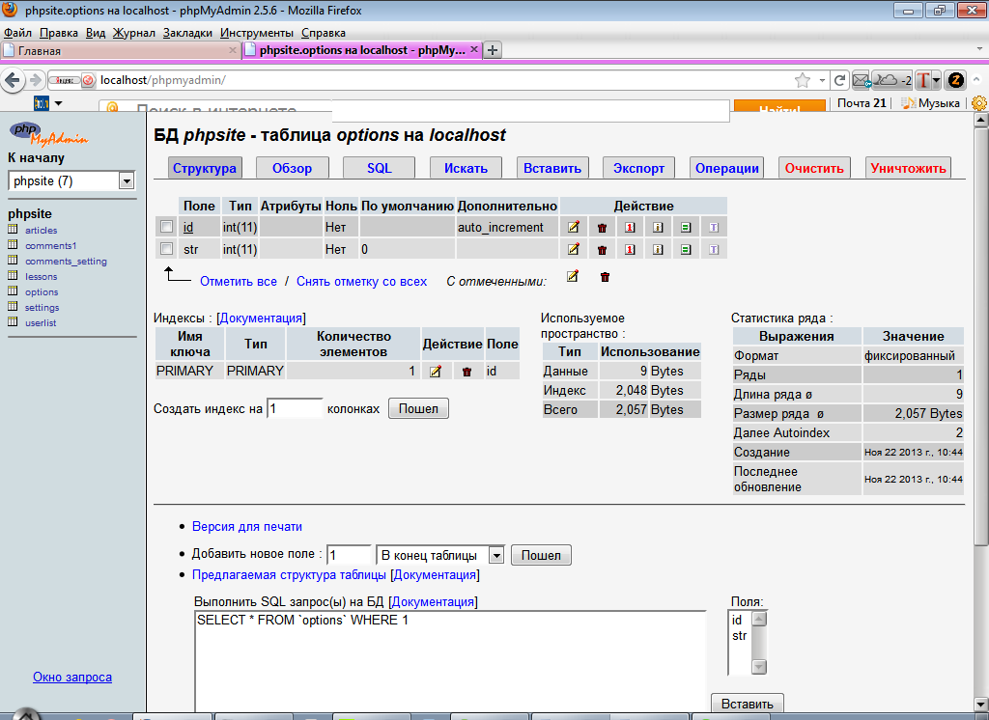Screen dimensions: 989x720
Task: Open the 'Окно запроса' link
Action: coord(72,678)
